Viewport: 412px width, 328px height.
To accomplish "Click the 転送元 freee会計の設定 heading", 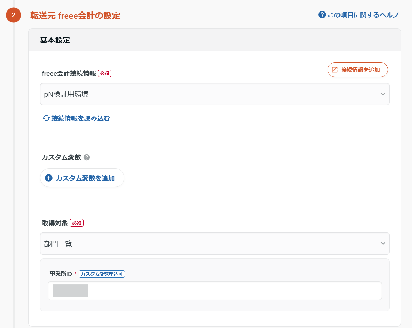I will tap(75, 16).
